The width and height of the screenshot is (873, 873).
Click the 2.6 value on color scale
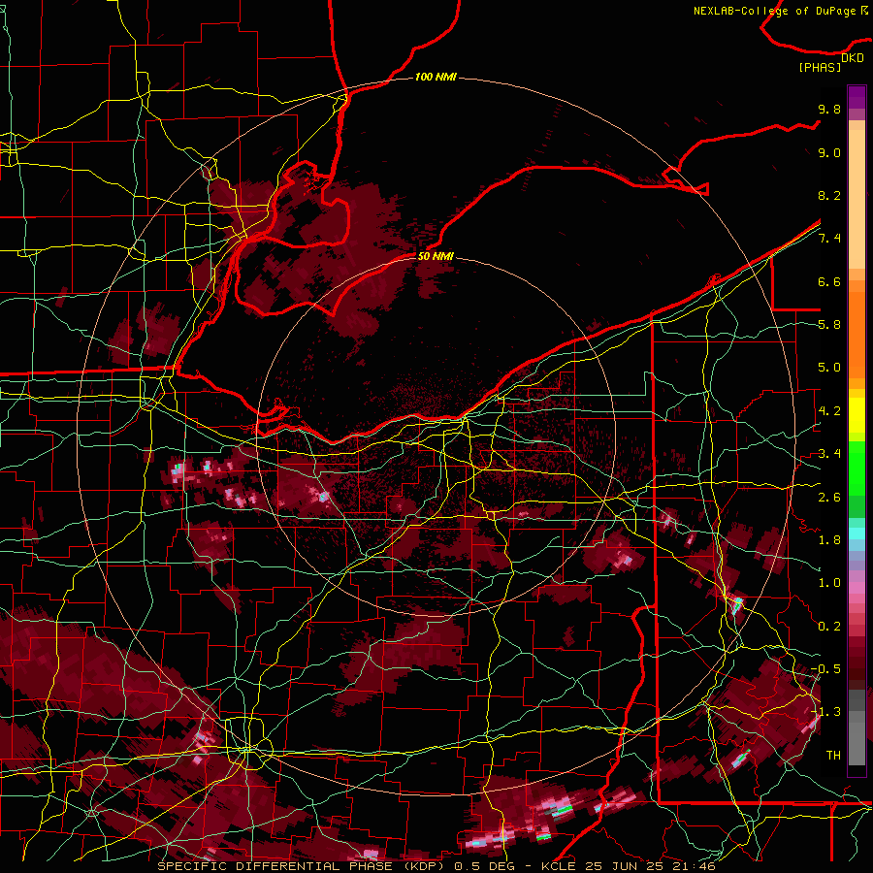click(829, 498)
